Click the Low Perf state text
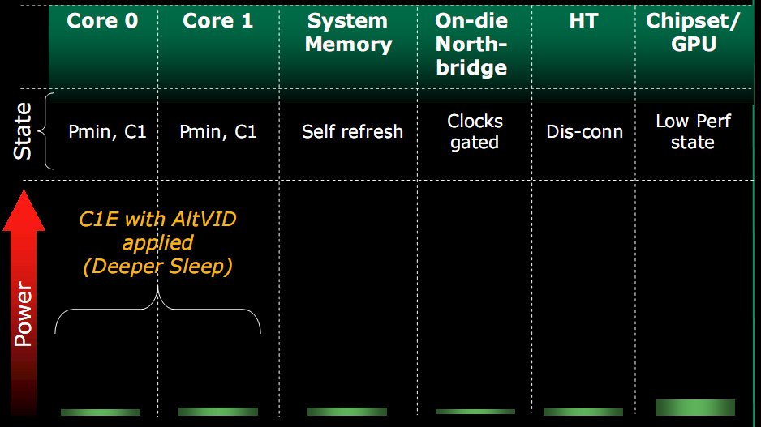The width and height of the screenshot is (761, 427). [693, 132]
